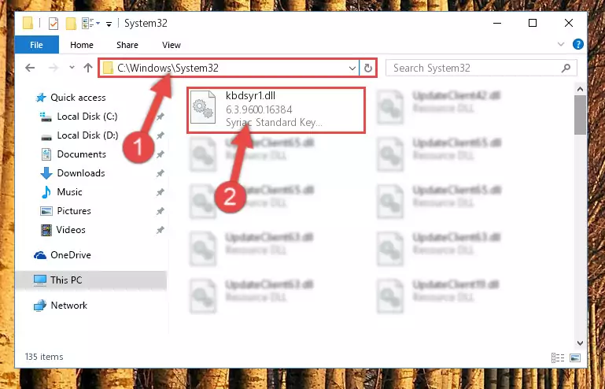Minimize the System32 window
Screen dimensions: 605x389
coord(497,23)
